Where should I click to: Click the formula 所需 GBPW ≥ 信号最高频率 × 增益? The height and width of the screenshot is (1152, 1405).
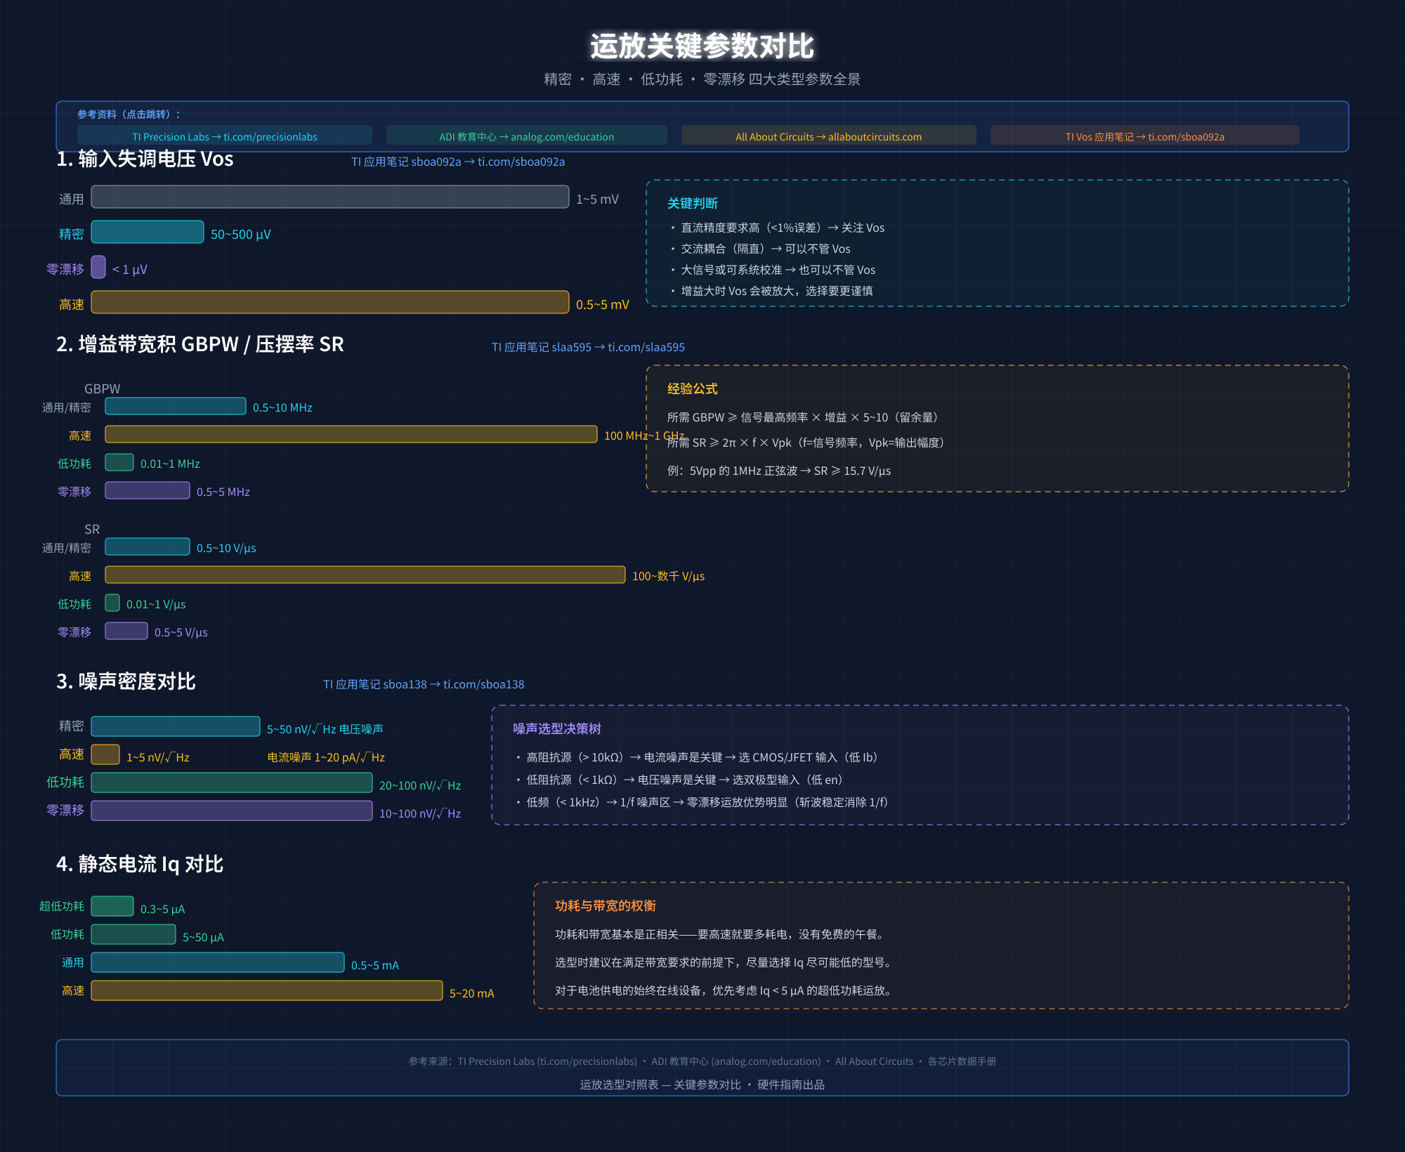pyautogui.click(x=803, y=417)
